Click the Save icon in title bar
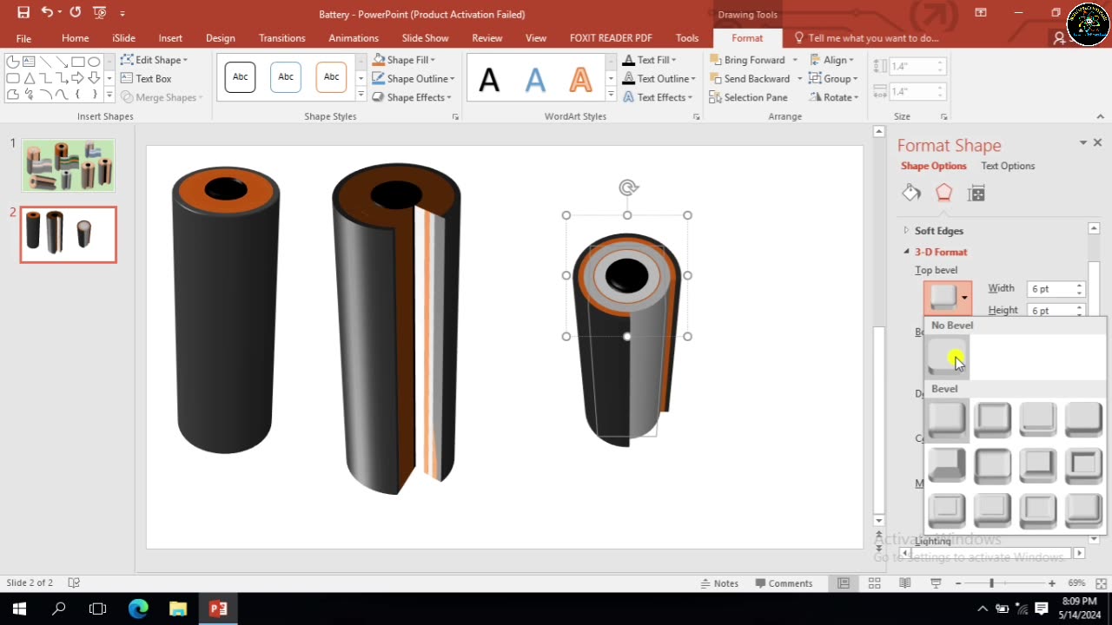This screenshot has width=1112, height=625. [x=23, y=13]
